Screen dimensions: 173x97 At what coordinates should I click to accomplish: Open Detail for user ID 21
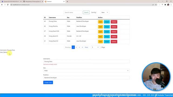[107, 42]
